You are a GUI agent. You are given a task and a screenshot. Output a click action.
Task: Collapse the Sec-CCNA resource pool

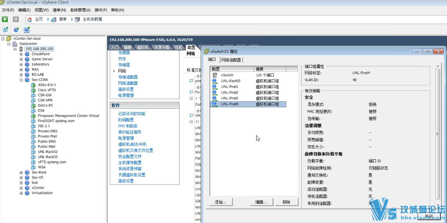pos(21,80)
